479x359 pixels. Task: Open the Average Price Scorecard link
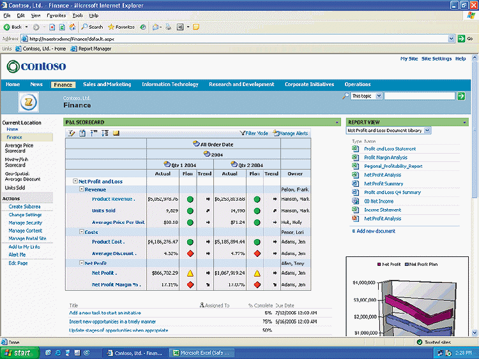(19, 148)
